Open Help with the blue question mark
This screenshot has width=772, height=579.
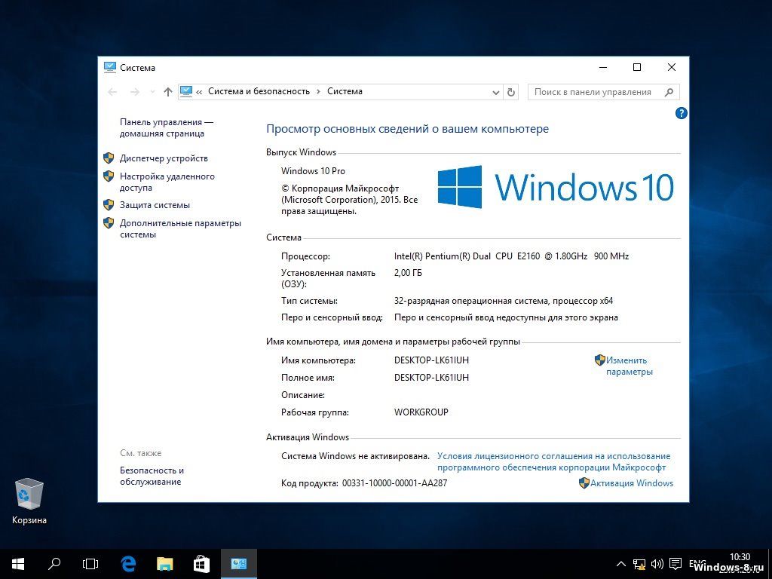681,113
